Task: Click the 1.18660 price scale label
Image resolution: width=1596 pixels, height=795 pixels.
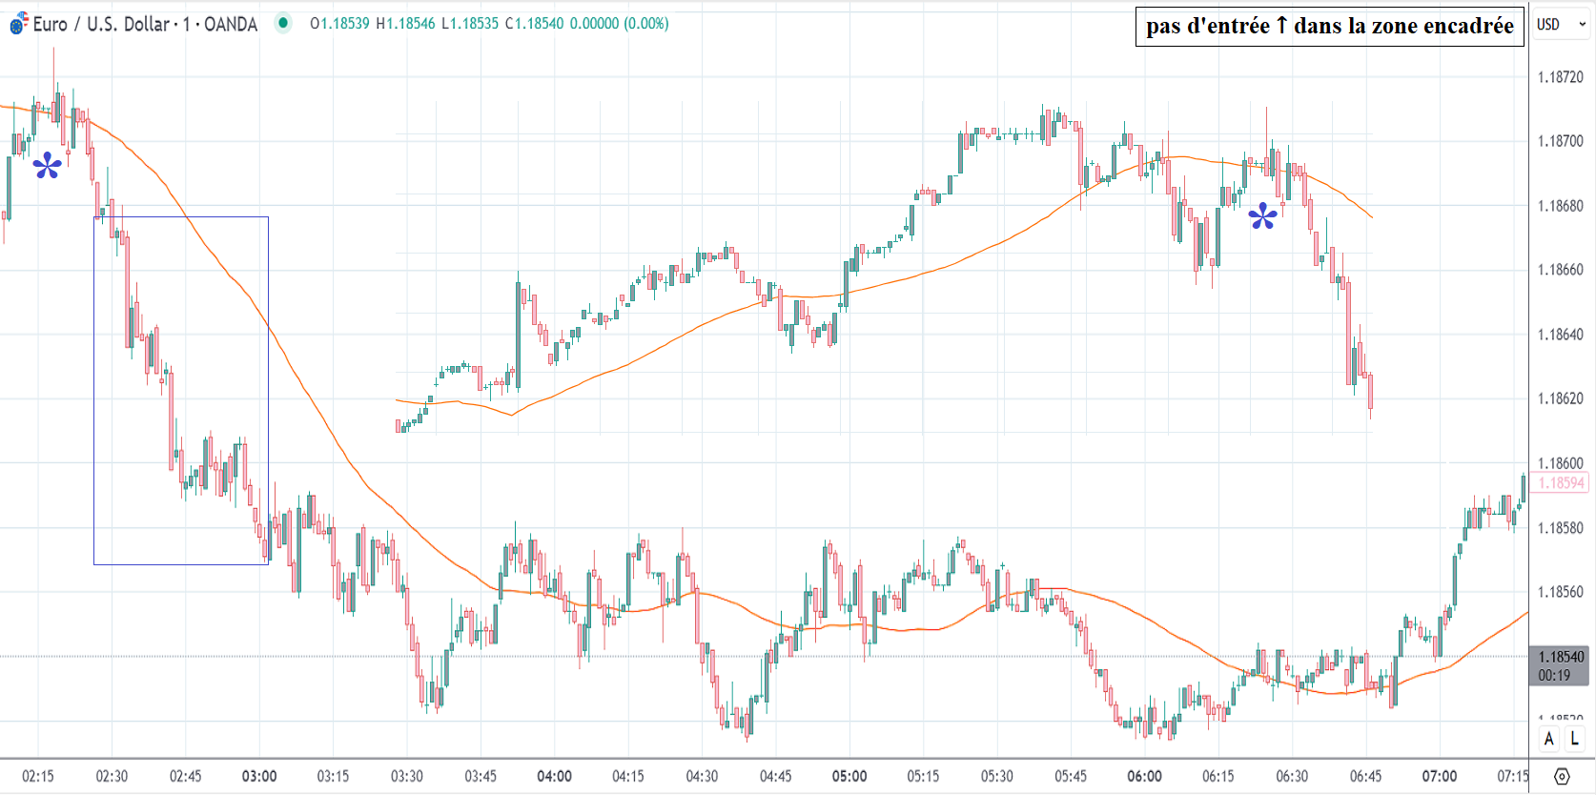Action: pyautogui.click(x=1560, y=270)
